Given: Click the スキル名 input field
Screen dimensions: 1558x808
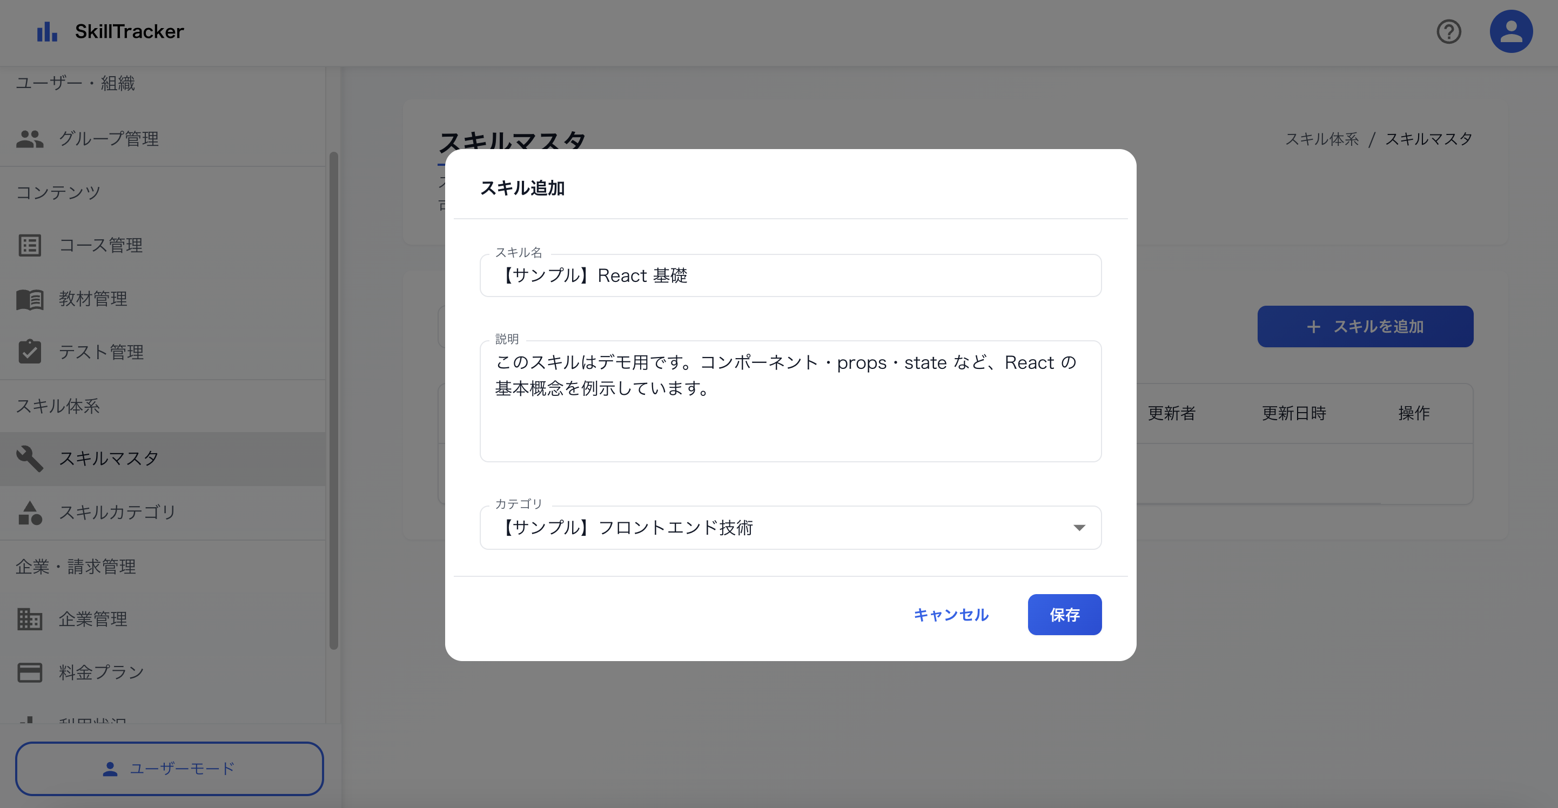Looking at the screenshot, I should click(x=790, y=276).
